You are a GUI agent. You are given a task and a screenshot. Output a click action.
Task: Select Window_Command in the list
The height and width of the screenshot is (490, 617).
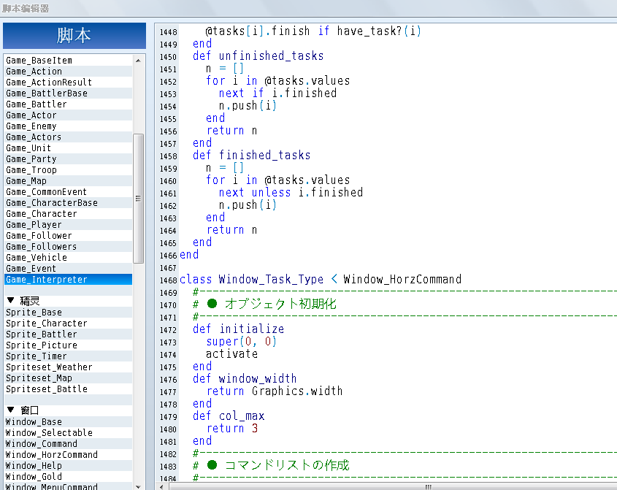click(x=68, y=444)
